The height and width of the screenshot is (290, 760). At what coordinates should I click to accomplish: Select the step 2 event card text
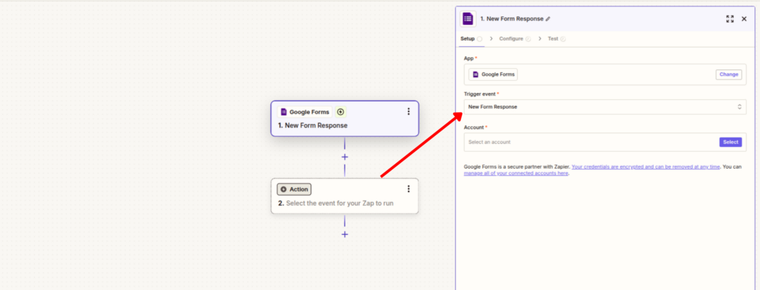click(x=336, y=203)
